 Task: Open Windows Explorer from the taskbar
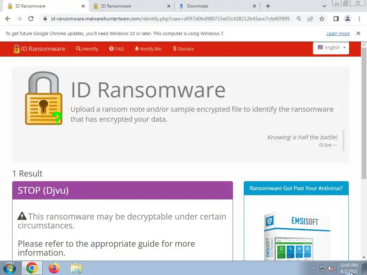(x=76, y=268)
